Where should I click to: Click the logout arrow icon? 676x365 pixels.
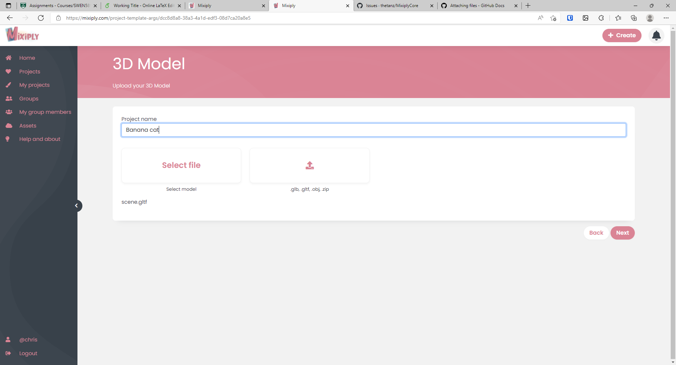pos(8,353)
